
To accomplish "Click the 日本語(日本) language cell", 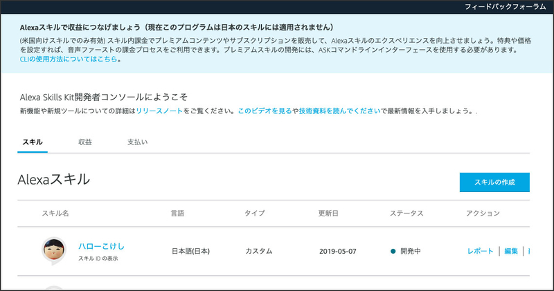I will click(191, 251).
